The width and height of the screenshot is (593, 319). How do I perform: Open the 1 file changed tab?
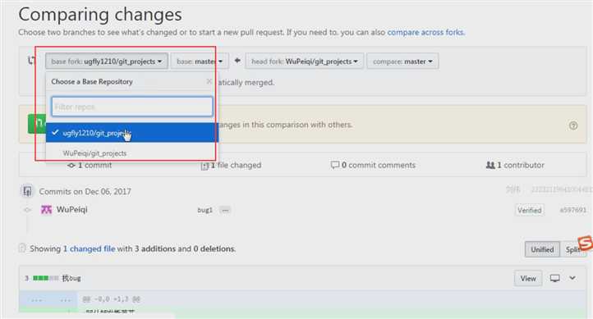(231, 166)
